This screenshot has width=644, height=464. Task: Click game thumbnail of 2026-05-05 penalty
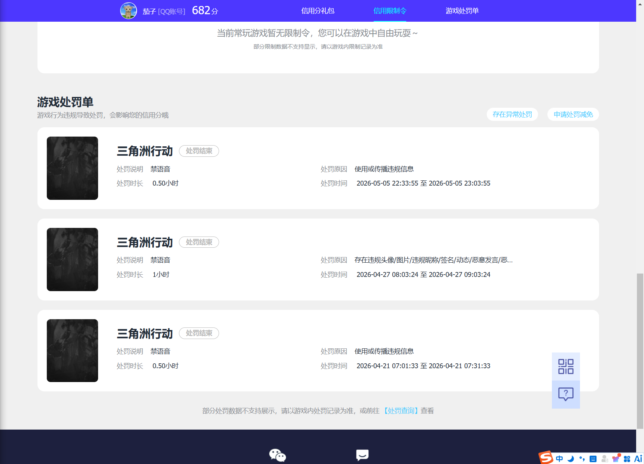[x=72, y=168]
